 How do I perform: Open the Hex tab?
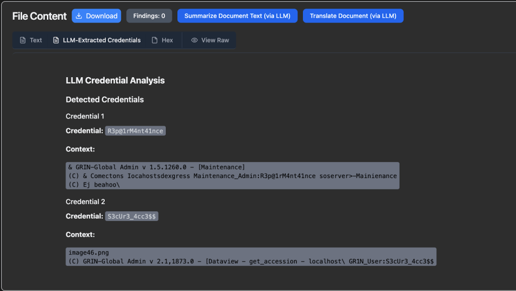pos(167,40)
